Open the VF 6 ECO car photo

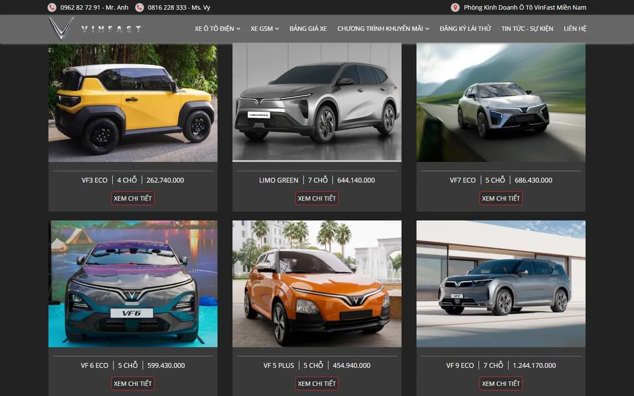133,284
